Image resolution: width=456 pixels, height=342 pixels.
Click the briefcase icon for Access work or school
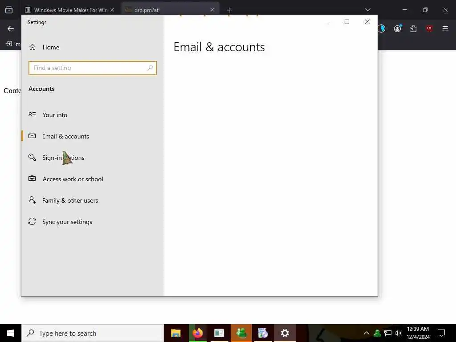(32, 179)
